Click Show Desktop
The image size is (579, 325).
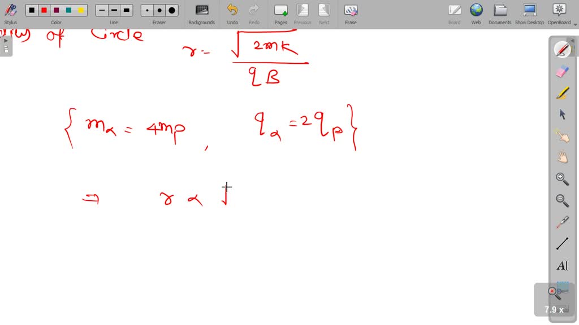click(529, 14)
